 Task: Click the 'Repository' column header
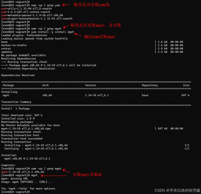coord(150,85)
